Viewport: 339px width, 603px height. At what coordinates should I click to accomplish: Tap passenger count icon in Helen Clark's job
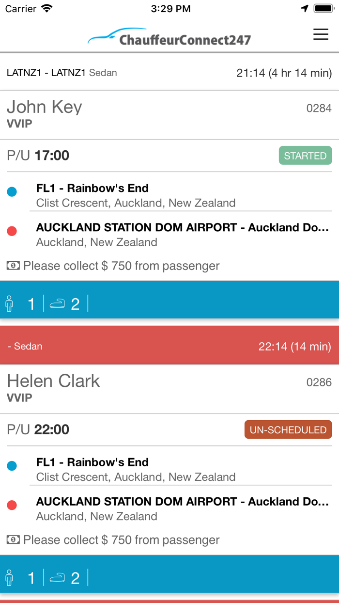pos(9,578)
